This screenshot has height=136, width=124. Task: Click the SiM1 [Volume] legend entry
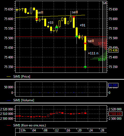pos(20,100)
